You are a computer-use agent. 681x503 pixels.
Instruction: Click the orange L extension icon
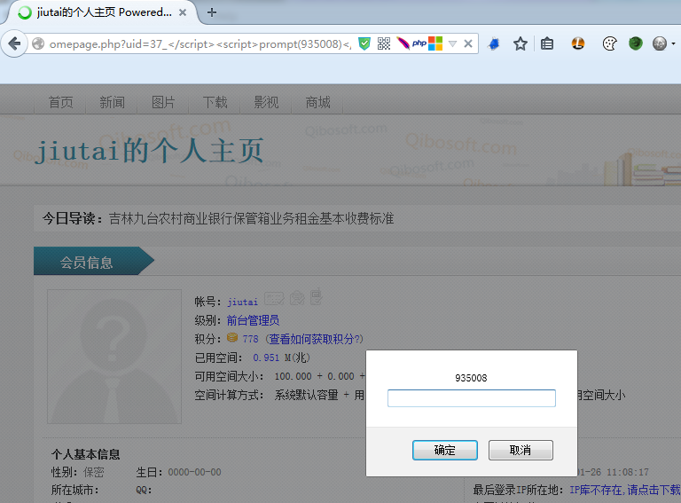[577, 43]
